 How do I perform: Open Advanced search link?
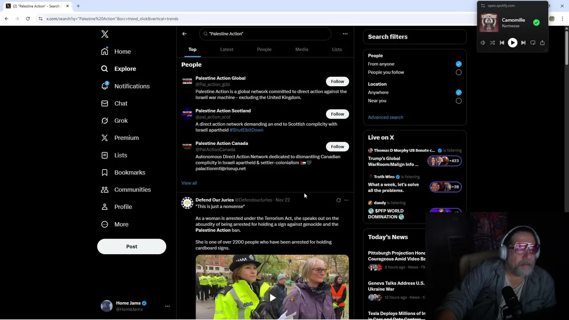pyautogui.click(x=385, y=117)
